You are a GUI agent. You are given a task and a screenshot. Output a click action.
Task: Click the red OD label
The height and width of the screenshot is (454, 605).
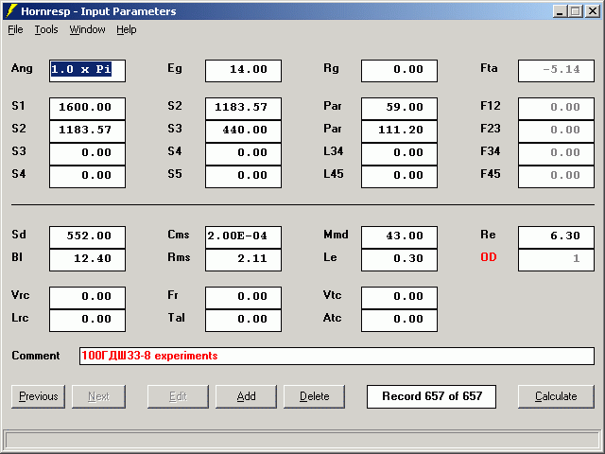pyautogui.click(x=489, y=257)
